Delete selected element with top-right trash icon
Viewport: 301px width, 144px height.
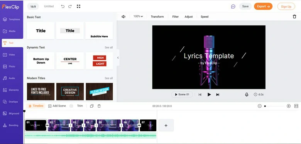(x=294, y=17)
